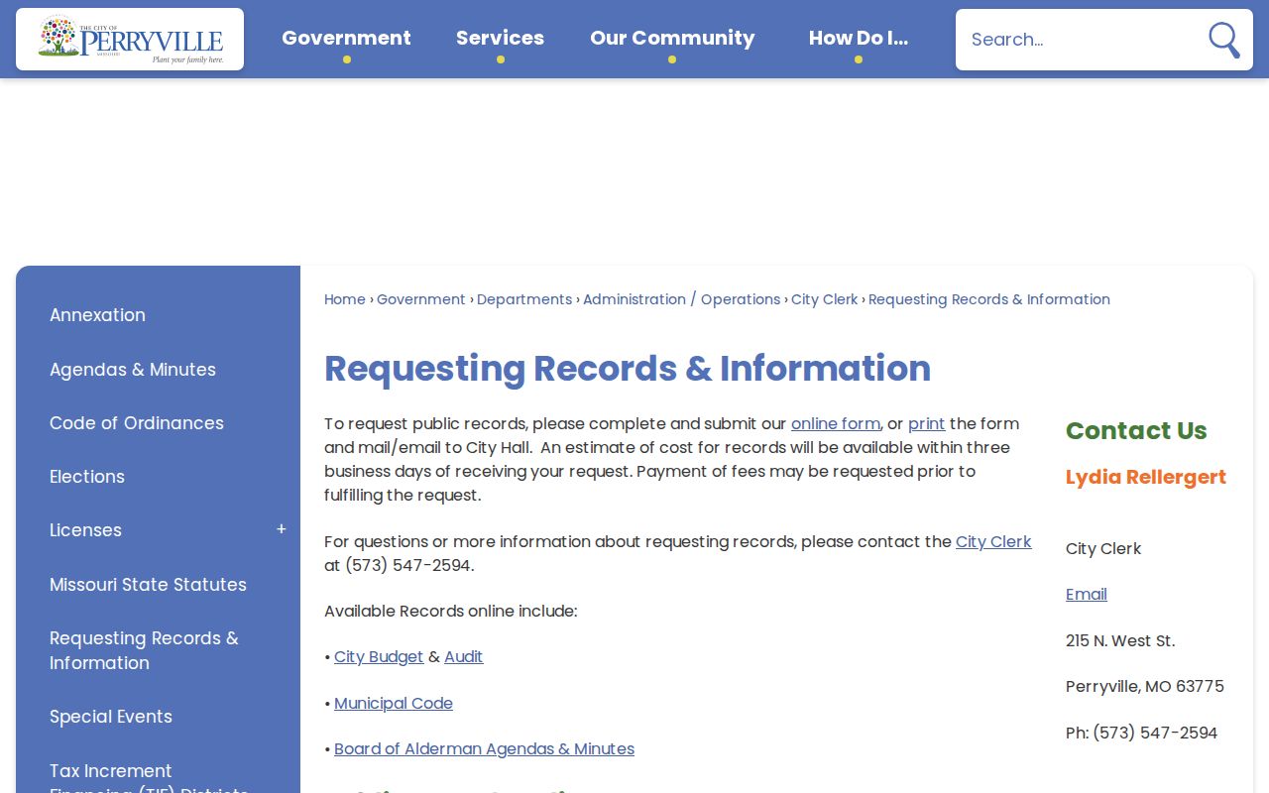Open Agendas & Minutes sidebar link
Screen dimensions: 1269x793
pyautogui.click(x=133, y=370)
